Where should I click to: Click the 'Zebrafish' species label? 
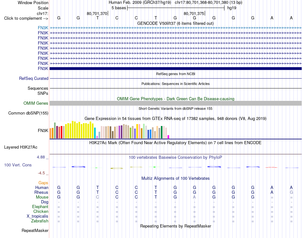coord(40,221)
